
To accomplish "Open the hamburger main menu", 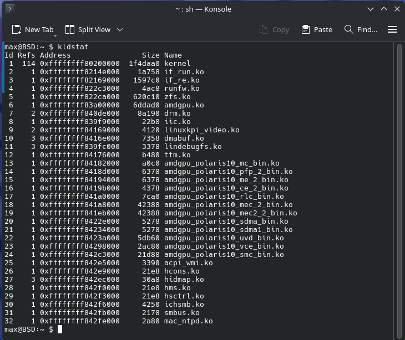I will [392, 29].
